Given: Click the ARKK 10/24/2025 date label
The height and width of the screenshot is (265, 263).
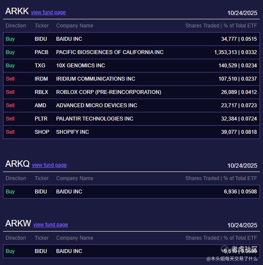Looking at the screenshot, I should 242,13.
